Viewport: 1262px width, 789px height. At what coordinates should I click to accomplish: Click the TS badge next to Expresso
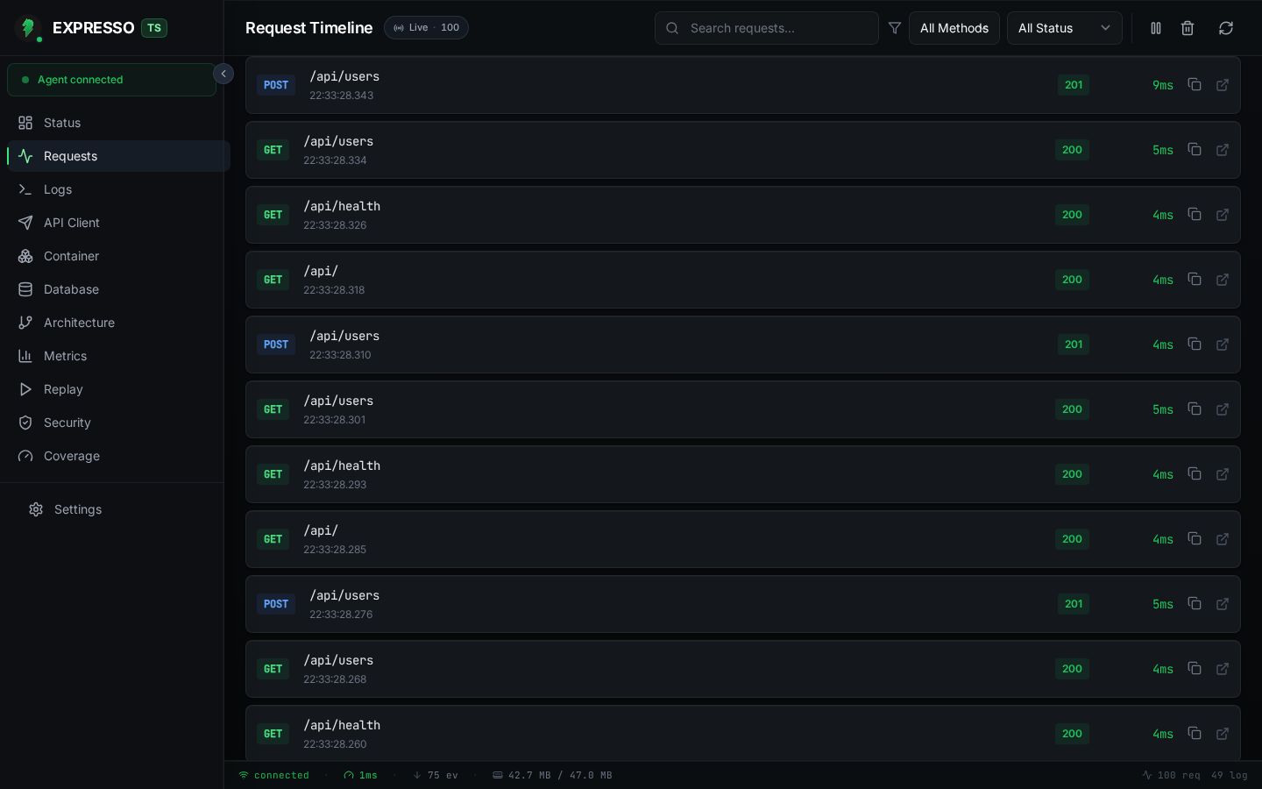[154, 28]
